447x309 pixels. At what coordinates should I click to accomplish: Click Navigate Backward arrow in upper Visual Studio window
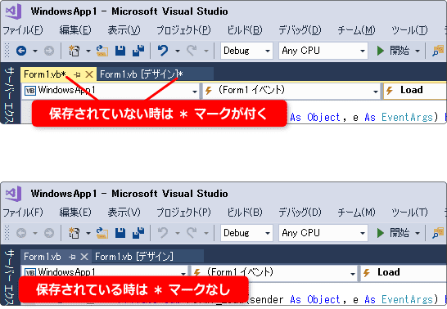click(x=21, y=51)
